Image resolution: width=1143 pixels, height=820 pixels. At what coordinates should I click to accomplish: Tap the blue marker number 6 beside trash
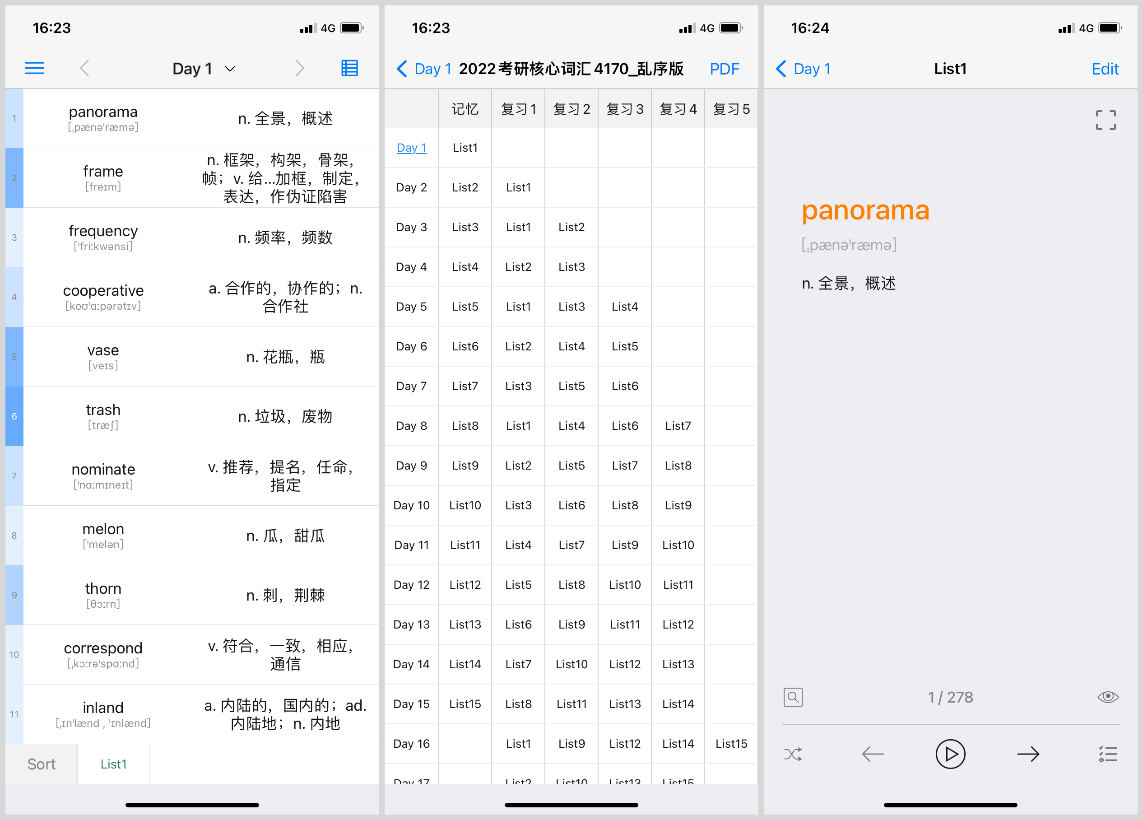(x=14, y=416)
